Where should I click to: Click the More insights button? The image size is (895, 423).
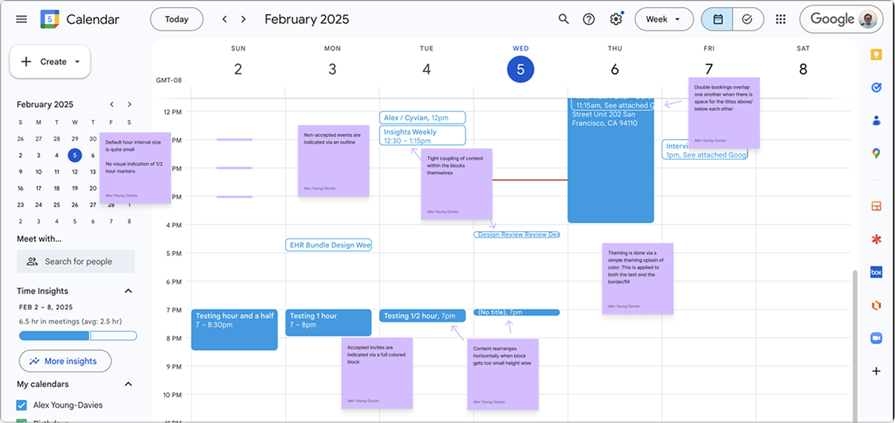tap(65, 361)
